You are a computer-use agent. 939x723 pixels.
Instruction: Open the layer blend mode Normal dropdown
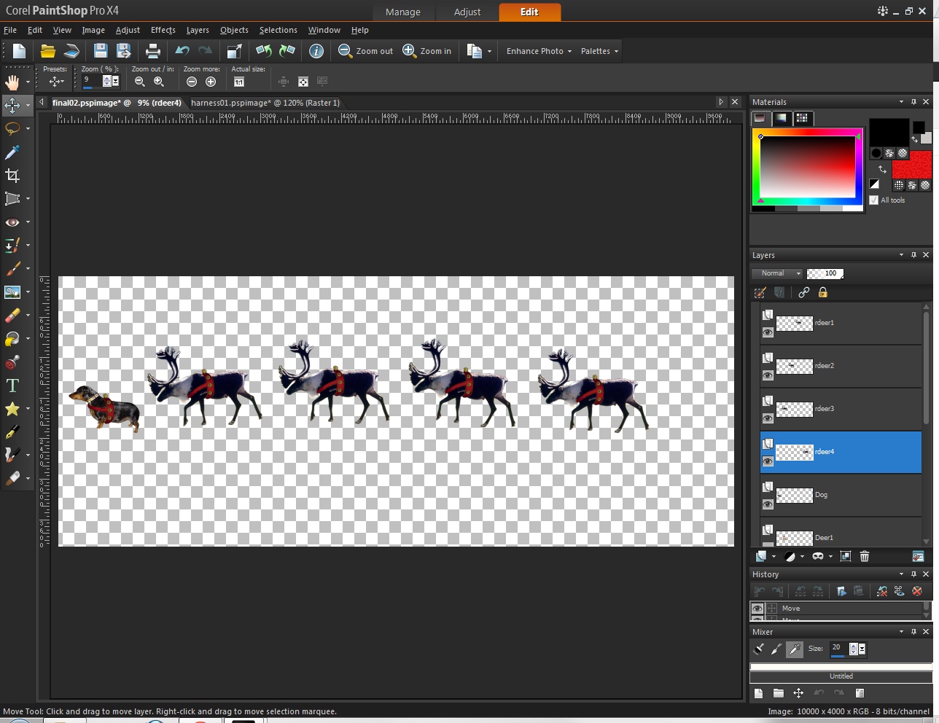point(777,273)
